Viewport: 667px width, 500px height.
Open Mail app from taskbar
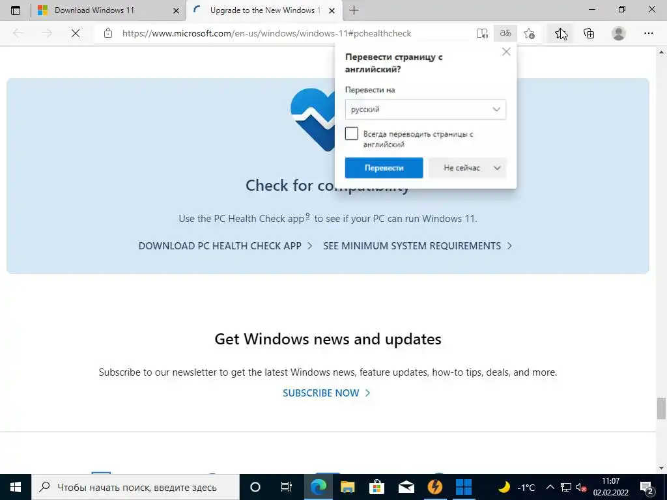[x=406, y=487]
